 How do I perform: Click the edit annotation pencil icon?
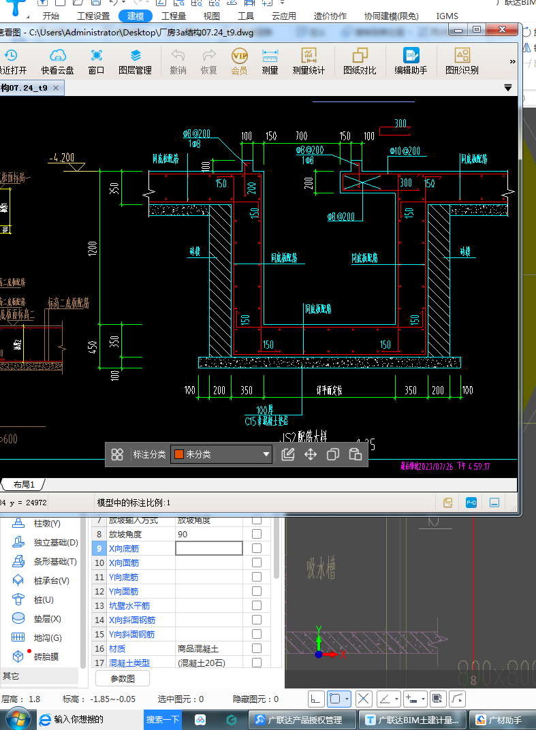point(288,454)
